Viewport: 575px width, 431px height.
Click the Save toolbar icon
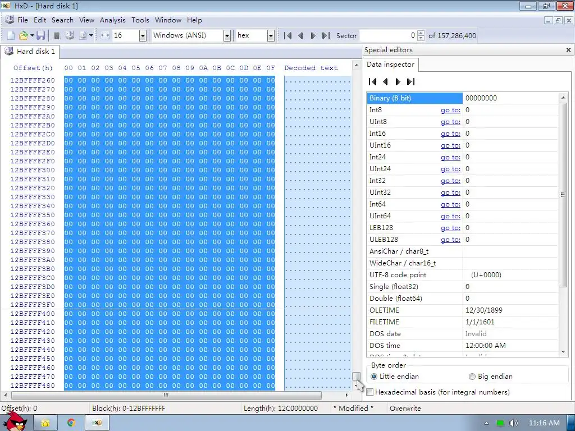point(40,35)
